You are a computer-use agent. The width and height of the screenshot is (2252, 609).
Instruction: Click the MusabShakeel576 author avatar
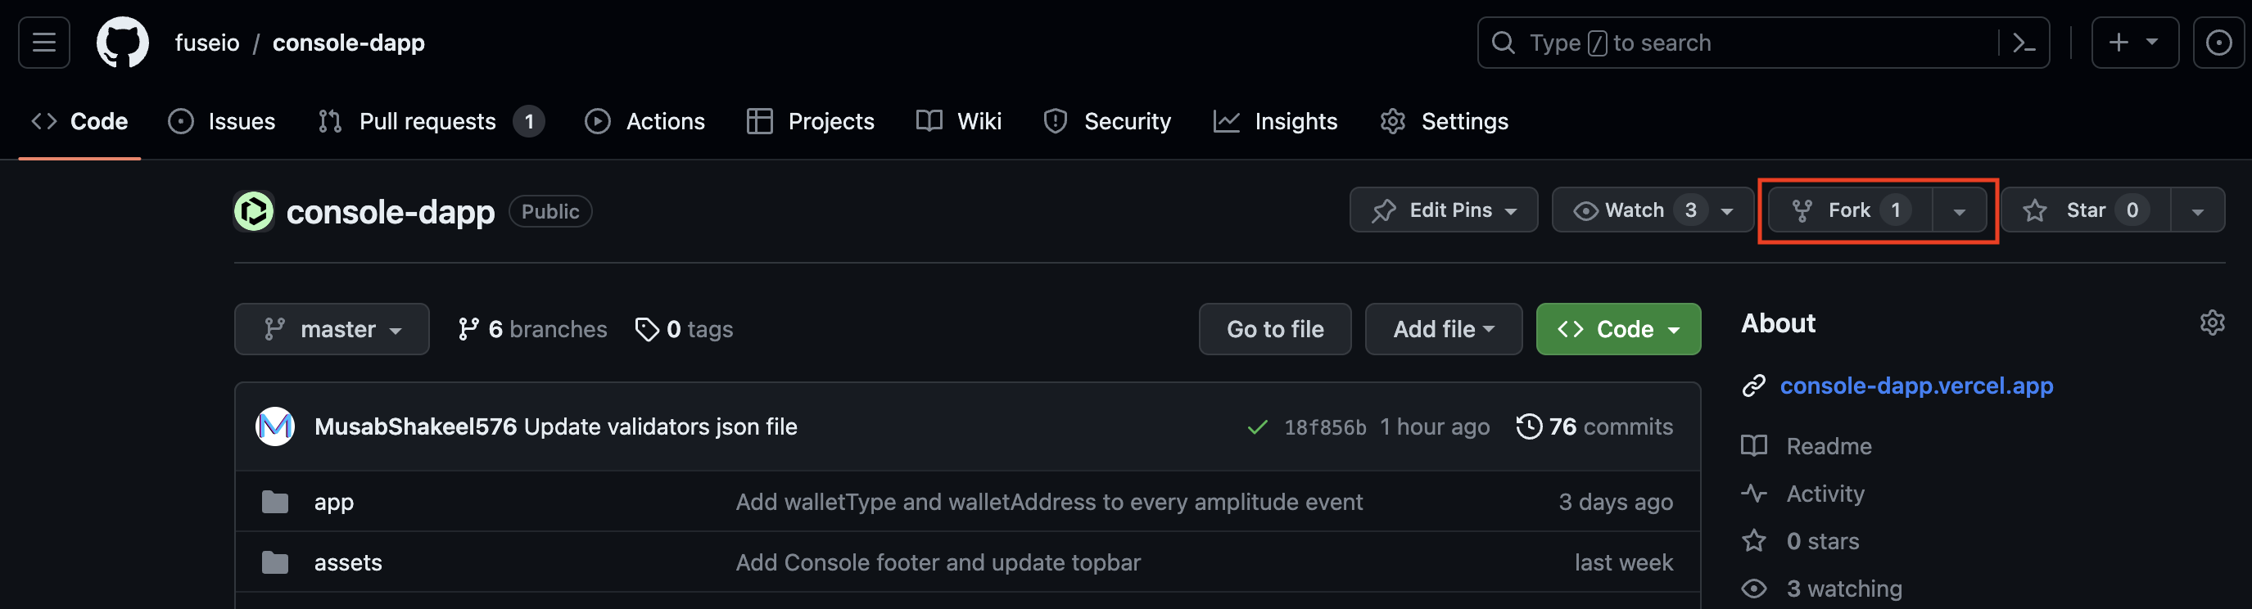275,426
